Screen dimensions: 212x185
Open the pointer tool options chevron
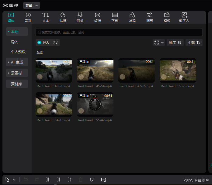(x=14, y=180)
